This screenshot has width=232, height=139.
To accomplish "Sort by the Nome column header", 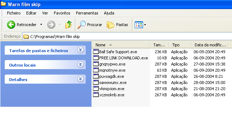I will [x=121, y=45].
